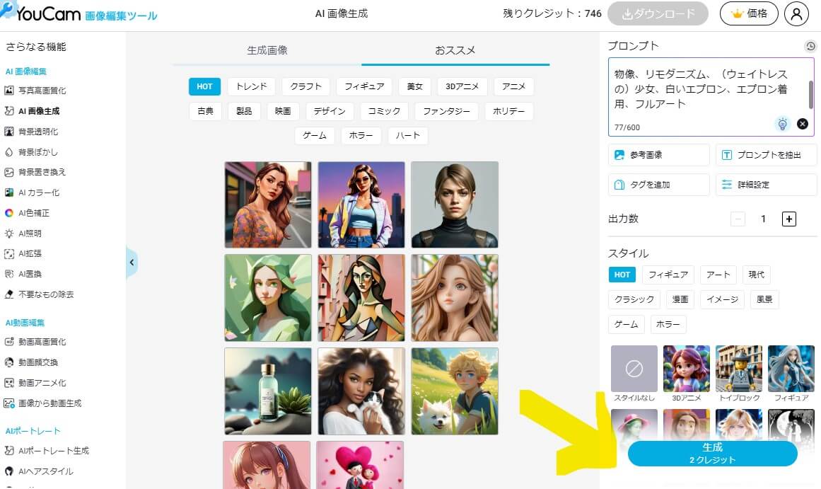The width and height of the screenshot is (821, 489).
Task: Click the prompt box scrollbar
Action: [810, 94]
